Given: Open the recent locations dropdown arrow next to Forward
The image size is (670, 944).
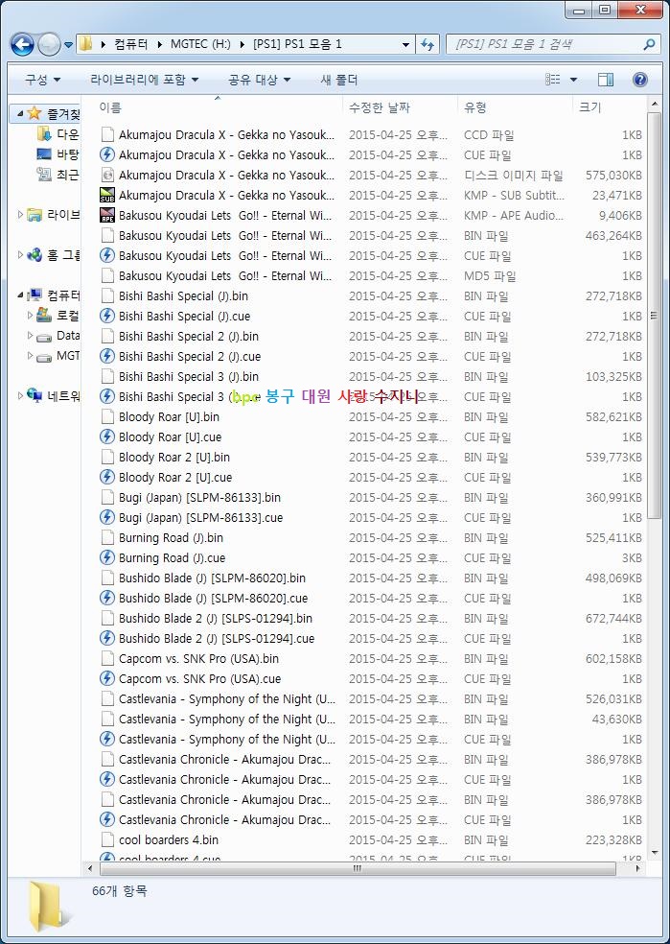Looking at the screenshot, I should pyautogui.click(x=68, y=44).
